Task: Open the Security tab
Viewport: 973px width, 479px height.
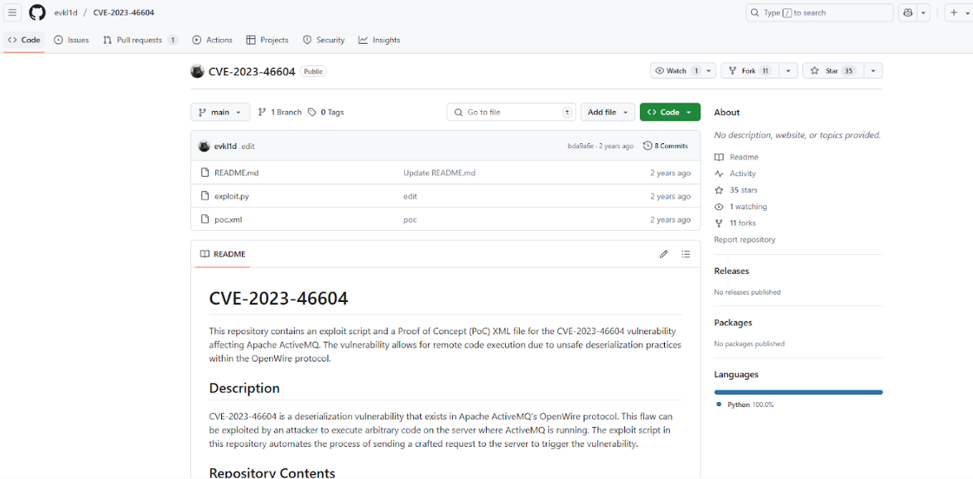Action: coord(323,40)
